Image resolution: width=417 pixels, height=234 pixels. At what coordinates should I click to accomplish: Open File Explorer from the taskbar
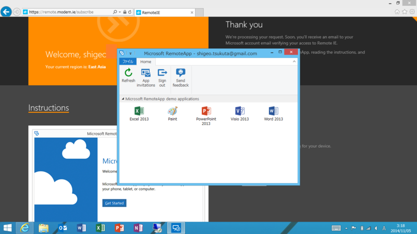pyautogui.click(x=43, y=228)
